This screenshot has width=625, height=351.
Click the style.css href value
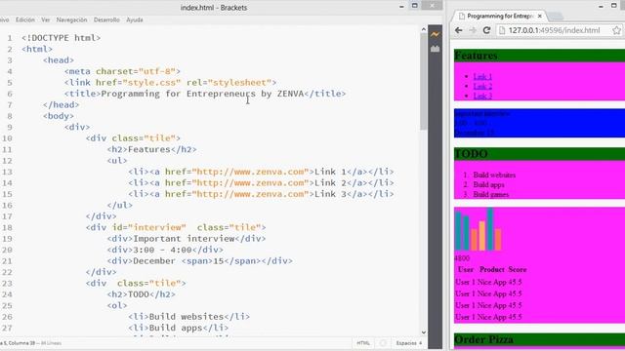point(151,82)
